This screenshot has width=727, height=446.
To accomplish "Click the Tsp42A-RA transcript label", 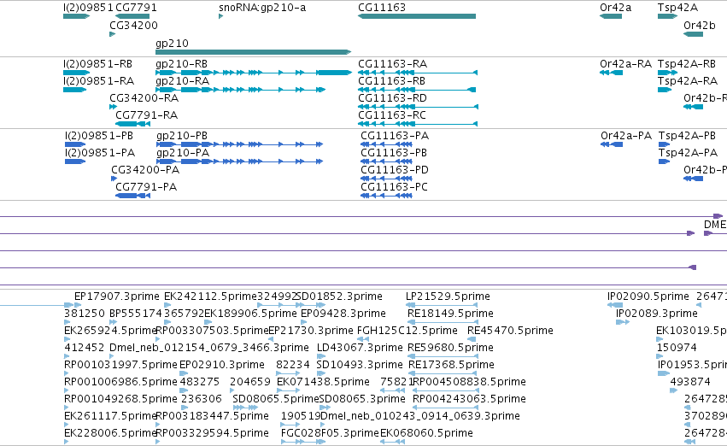I will point(688,81).
